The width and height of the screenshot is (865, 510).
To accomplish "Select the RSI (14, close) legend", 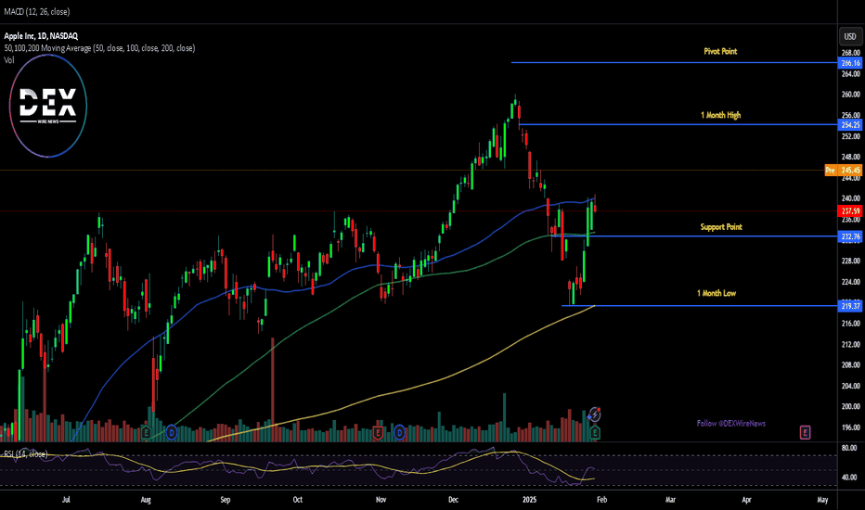I will pos(25,453).
